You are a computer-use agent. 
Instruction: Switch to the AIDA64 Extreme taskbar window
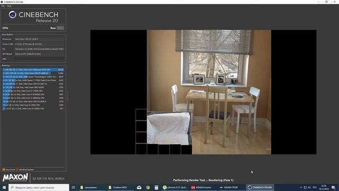(x=203, y=187)
